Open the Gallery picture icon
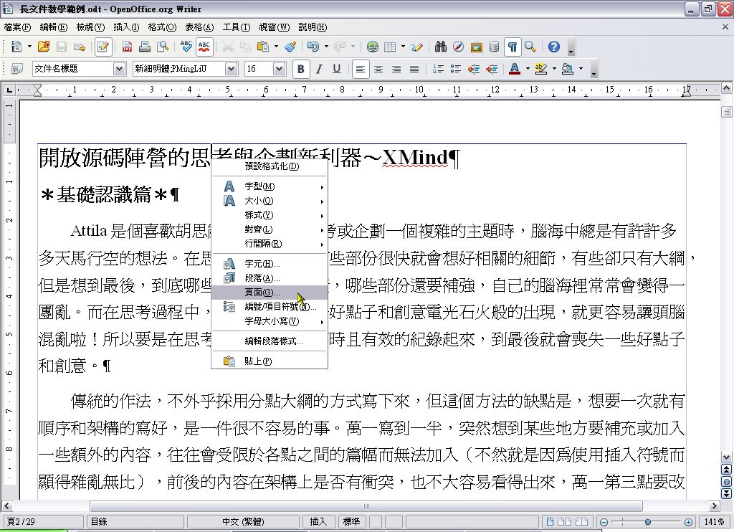 coord(477,47)
